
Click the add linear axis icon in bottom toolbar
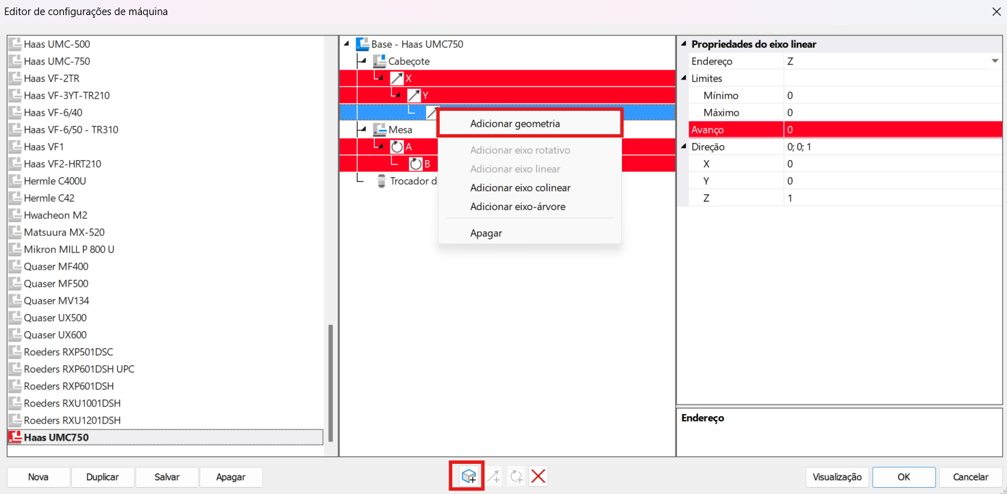493,476
